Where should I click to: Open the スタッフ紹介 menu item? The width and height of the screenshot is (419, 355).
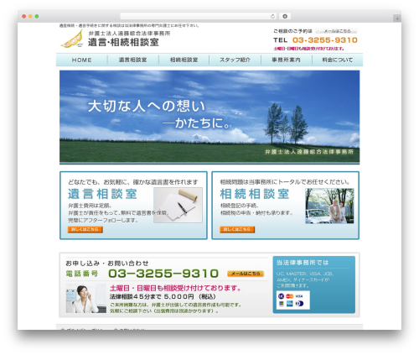point(235,60)
